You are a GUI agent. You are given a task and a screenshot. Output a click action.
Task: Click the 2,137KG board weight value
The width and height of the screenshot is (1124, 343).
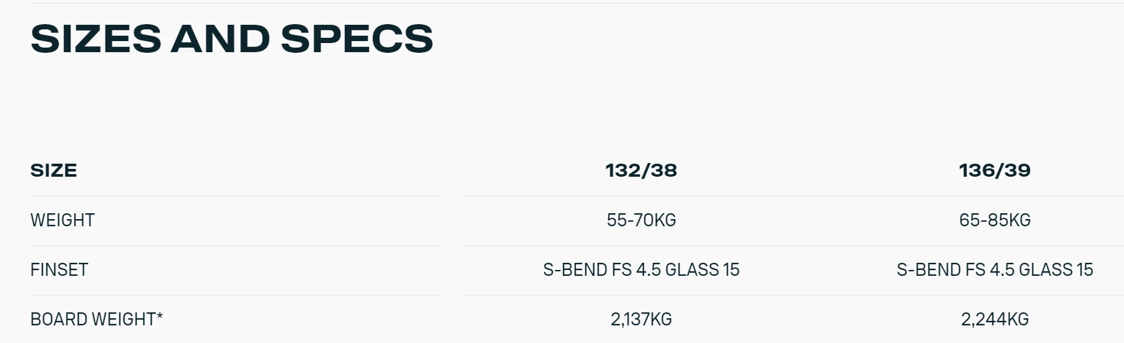(x=641, y=320)
